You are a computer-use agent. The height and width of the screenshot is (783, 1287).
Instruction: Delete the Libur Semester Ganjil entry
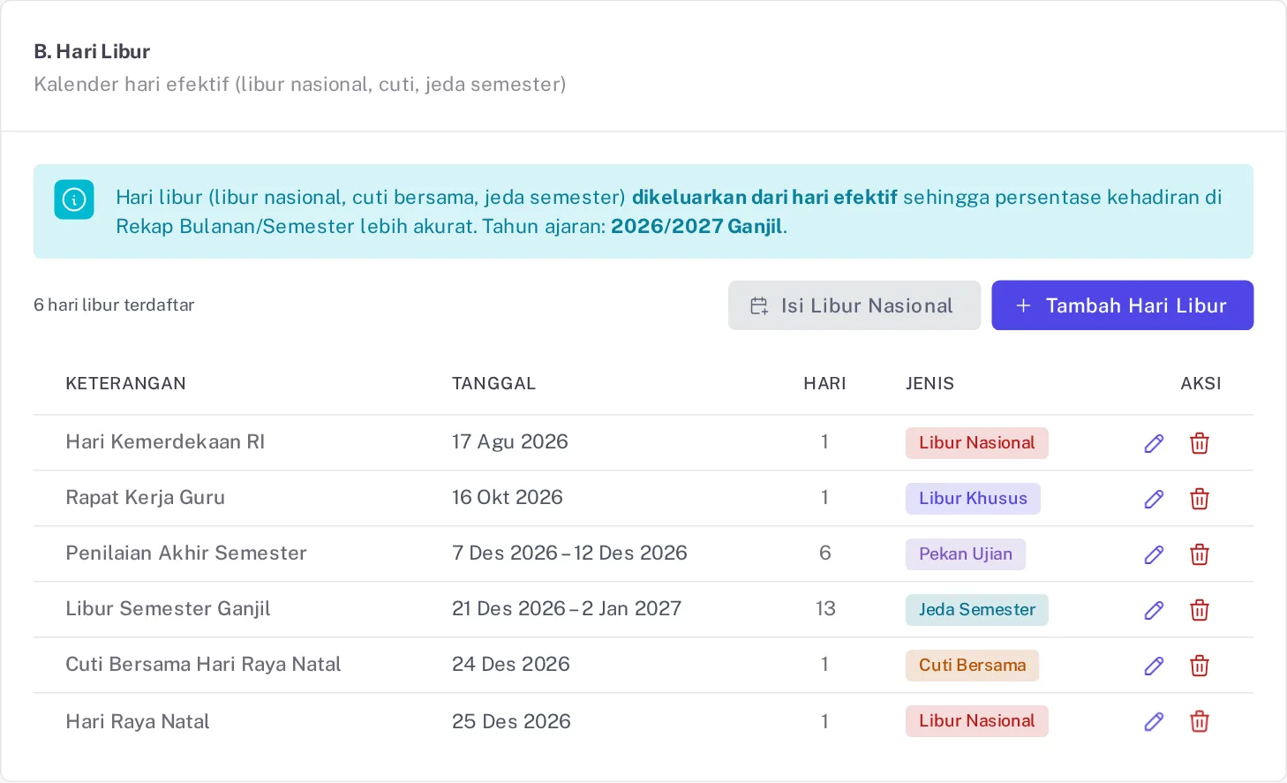tap(1200, 610)
